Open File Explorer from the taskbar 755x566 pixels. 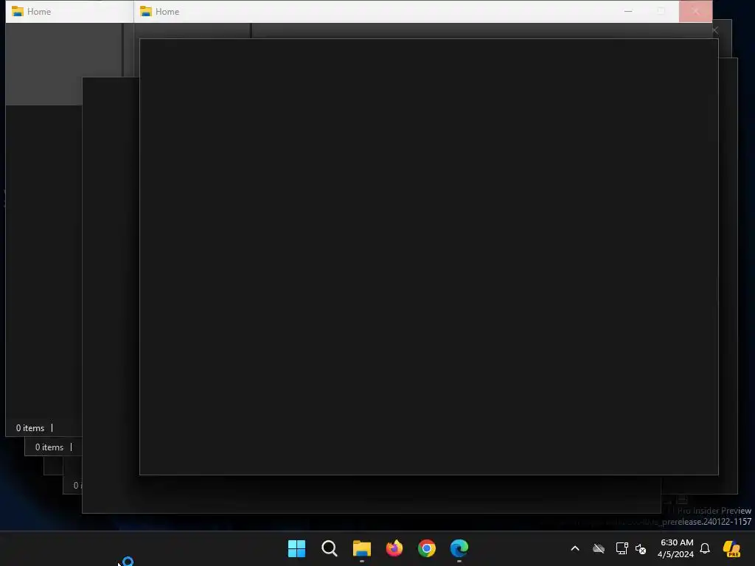point(361,548)
